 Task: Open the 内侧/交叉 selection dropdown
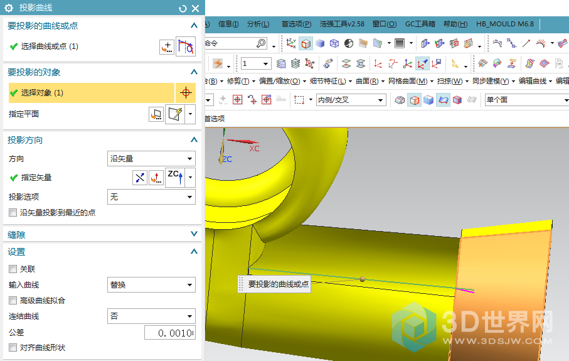click(x=351, y=100)
